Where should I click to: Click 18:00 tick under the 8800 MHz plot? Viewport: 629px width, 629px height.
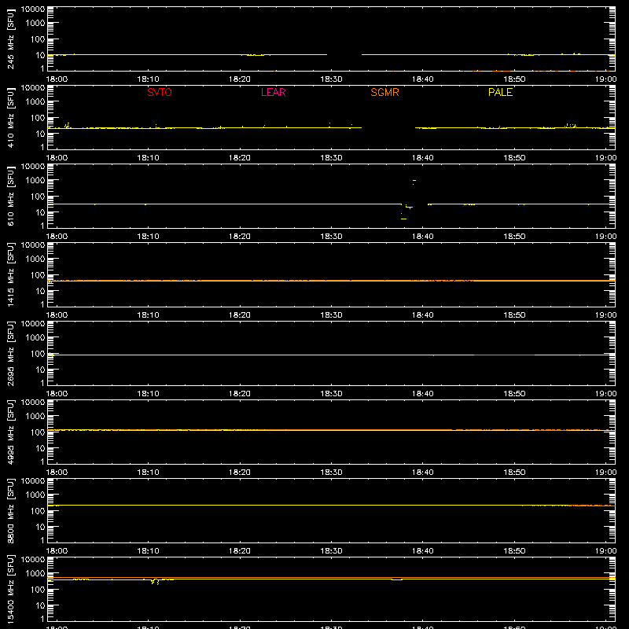click(57, 551)
